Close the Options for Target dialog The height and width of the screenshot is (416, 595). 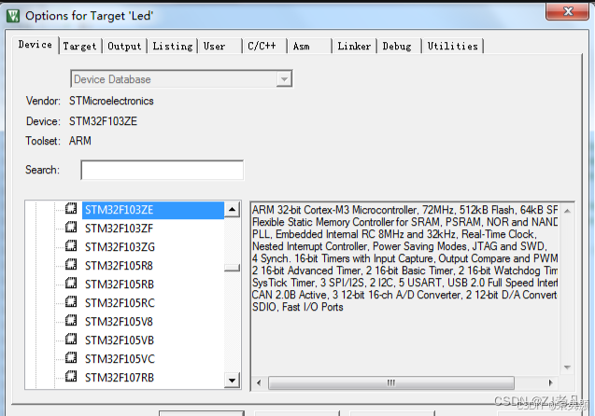point(568,11)
